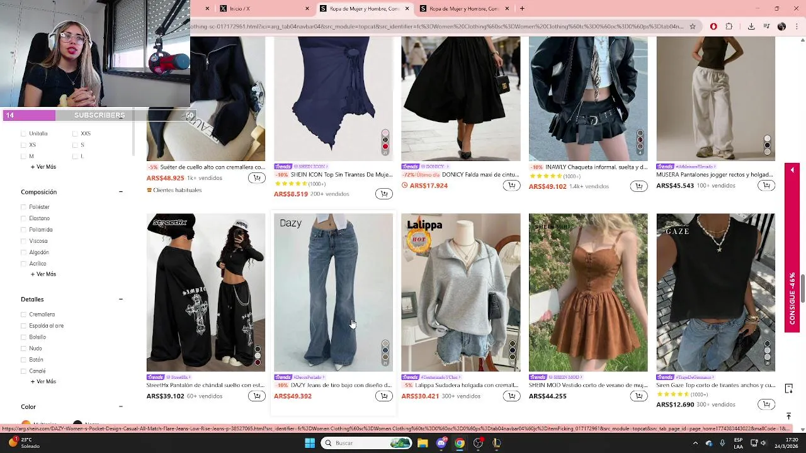Open Chrome profile avatar
The height and width of the screenshot is (453, 806).
(x=781, y=26)
